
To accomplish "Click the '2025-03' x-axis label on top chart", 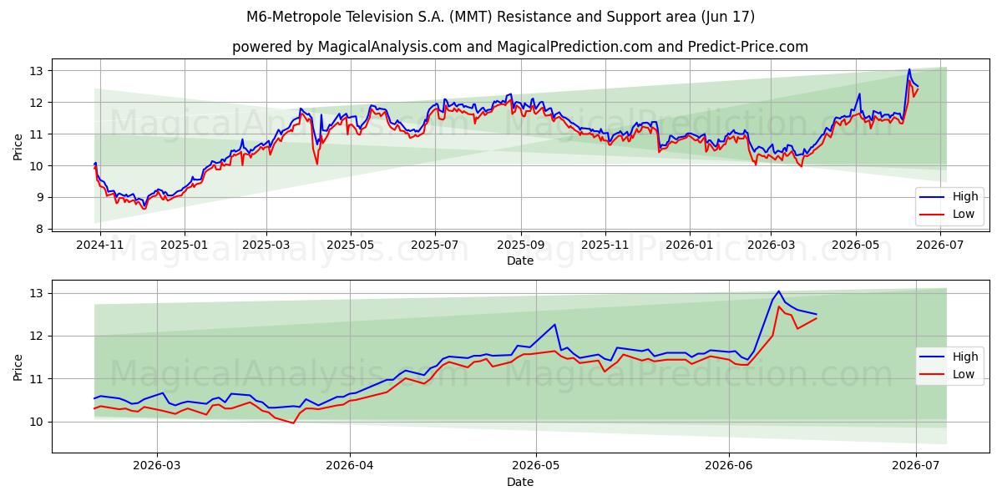I will tap(266, 245).
